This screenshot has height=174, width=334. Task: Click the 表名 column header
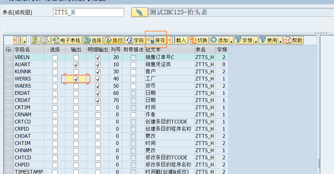pos(205,50)
